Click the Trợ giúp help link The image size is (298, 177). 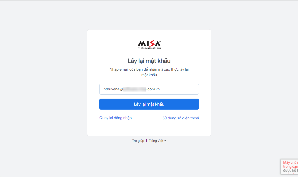(138, 141)
